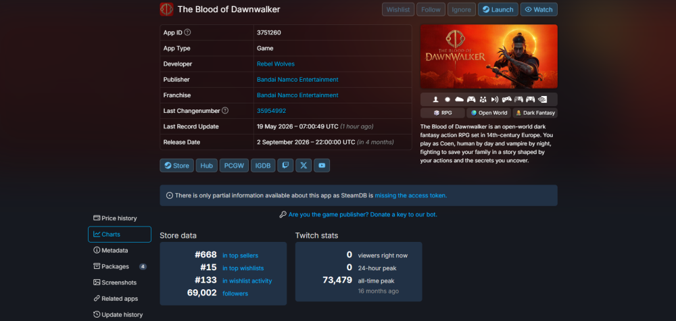Open the Steam Store page button

click(x=176, y=166)
